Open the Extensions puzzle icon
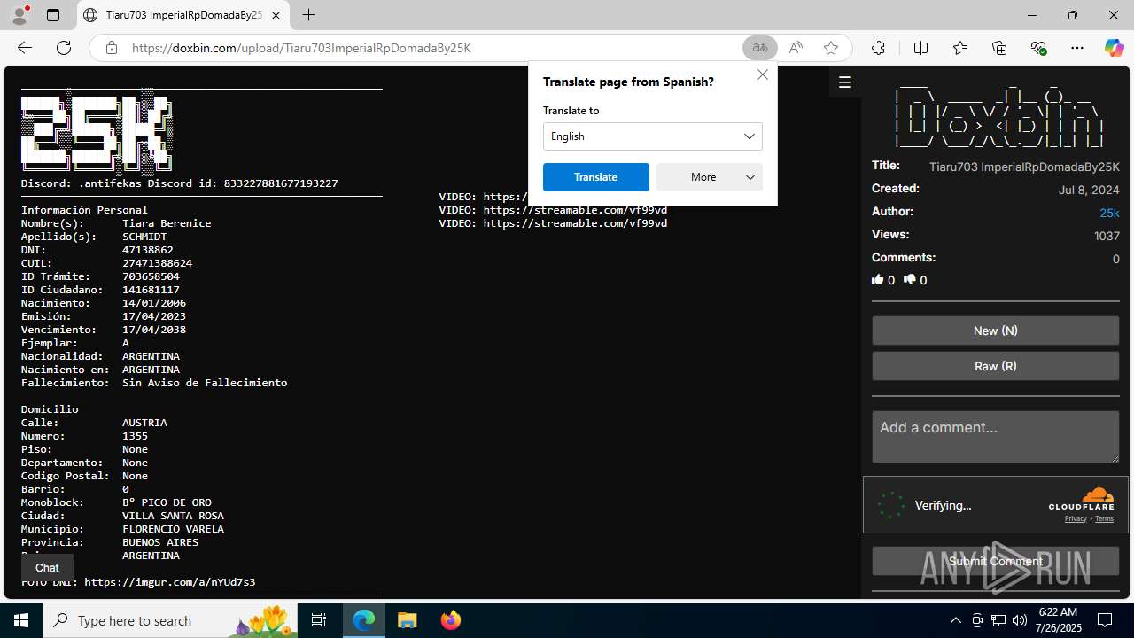Image resolution: width=1134 pixels, height=638 pixels. point(878,48)
